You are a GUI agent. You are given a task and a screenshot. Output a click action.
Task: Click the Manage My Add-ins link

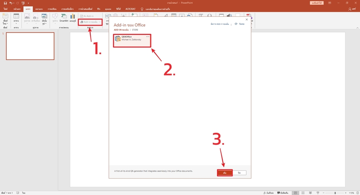[220, 24]
